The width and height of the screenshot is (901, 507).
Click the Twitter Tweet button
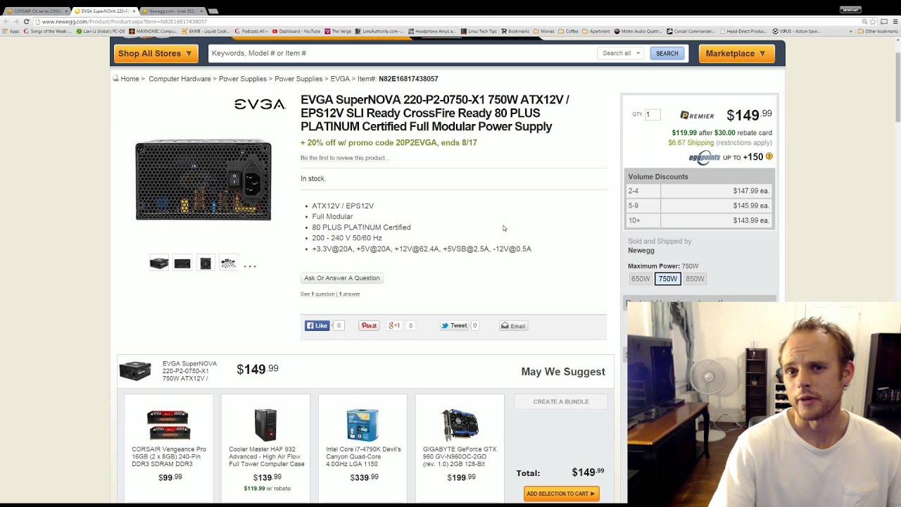[x=454, y=326]
